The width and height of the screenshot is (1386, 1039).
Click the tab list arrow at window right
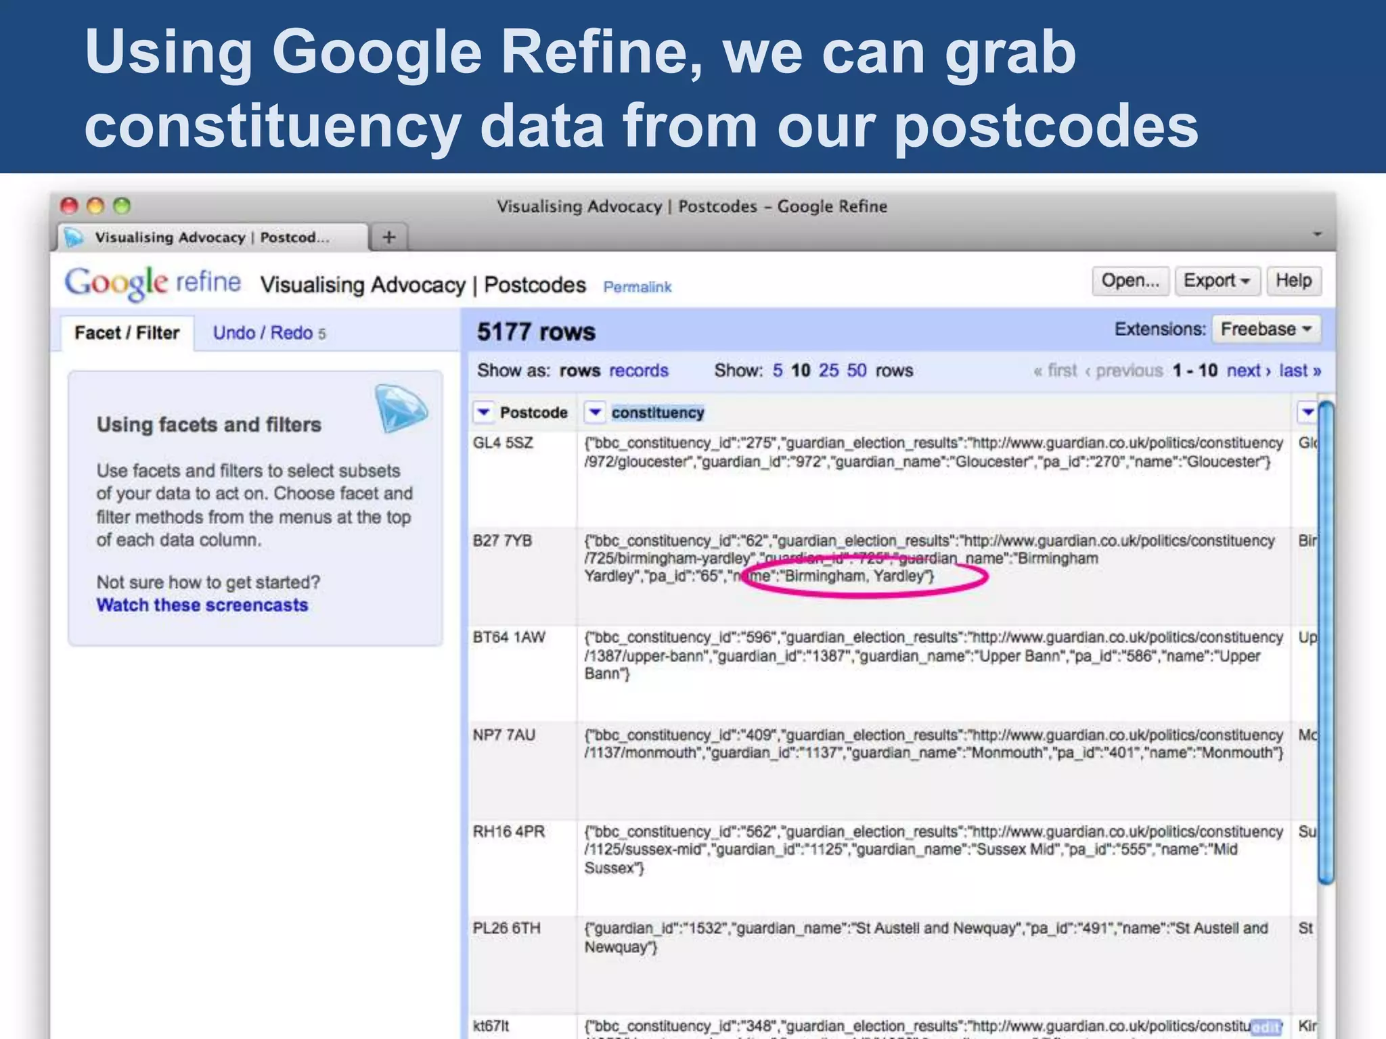[x=1317, y=234]
